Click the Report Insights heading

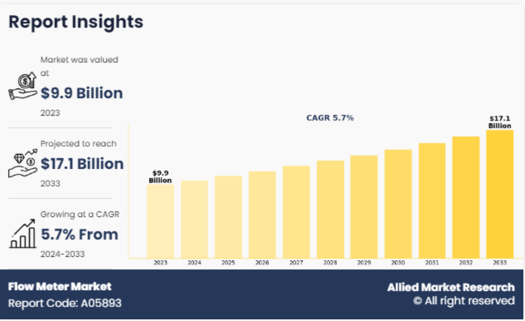click(x=76, y=22)
